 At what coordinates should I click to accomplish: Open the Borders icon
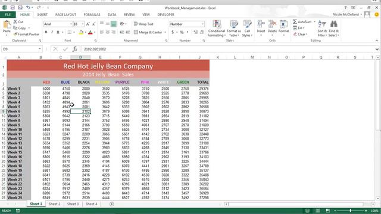point(70,32)
